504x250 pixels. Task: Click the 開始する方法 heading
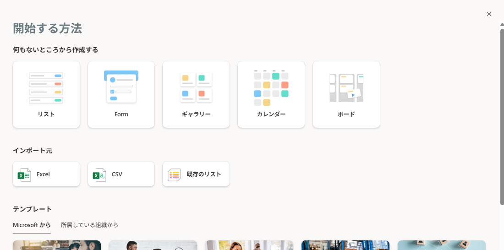pos(47,28)
